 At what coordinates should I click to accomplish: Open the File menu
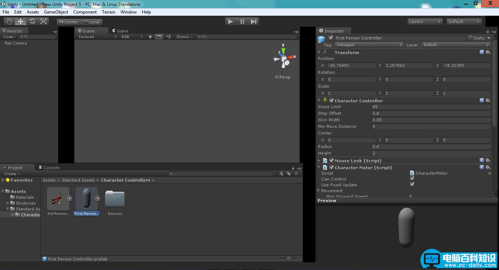tap(6, 12)
